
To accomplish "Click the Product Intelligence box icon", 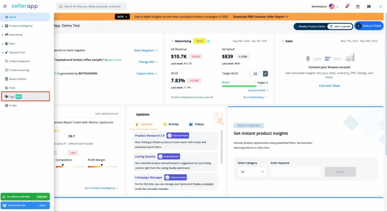I will click(6, 26).
